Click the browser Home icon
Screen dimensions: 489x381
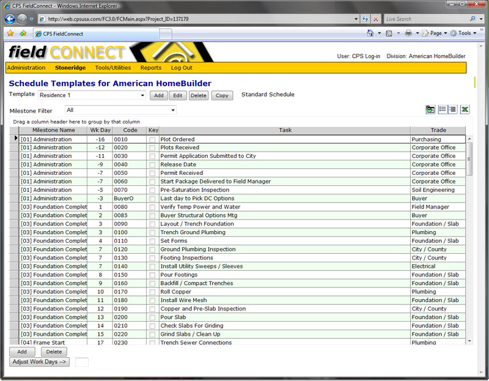(370, 33)
